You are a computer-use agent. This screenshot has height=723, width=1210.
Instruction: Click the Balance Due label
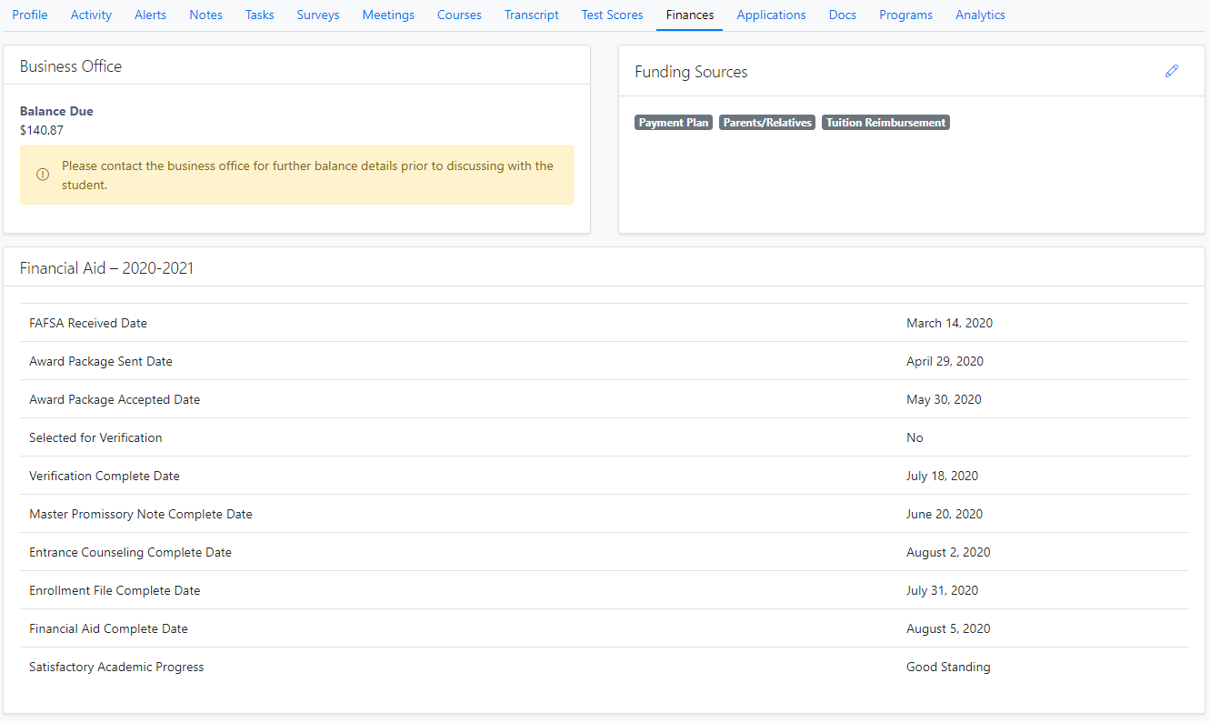56,111
